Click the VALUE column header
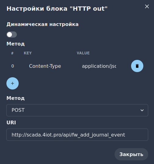Screen dimensions: 154x164 tap(83, 53)
